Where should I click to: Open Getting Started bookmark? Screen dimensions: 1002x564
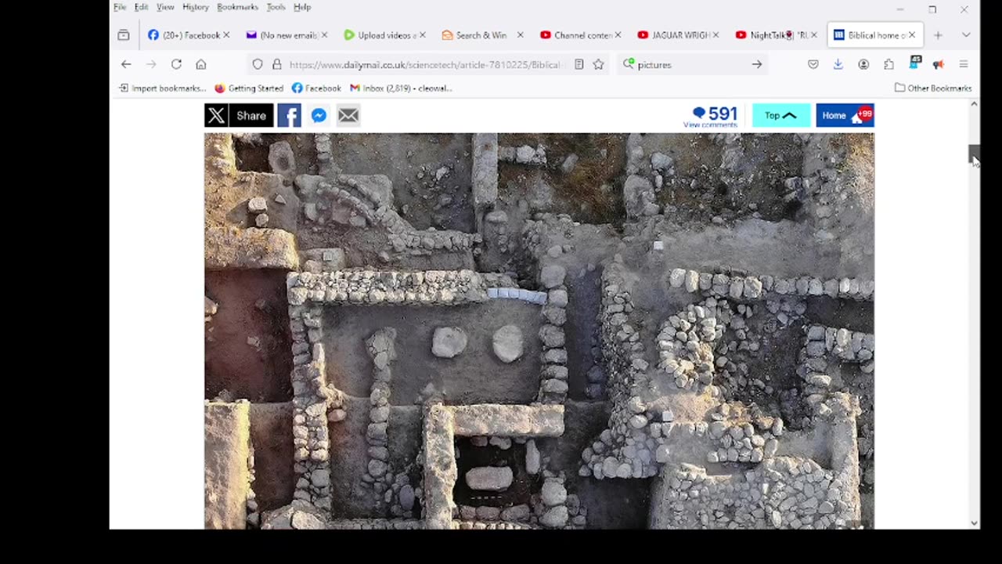click(249, 88)
